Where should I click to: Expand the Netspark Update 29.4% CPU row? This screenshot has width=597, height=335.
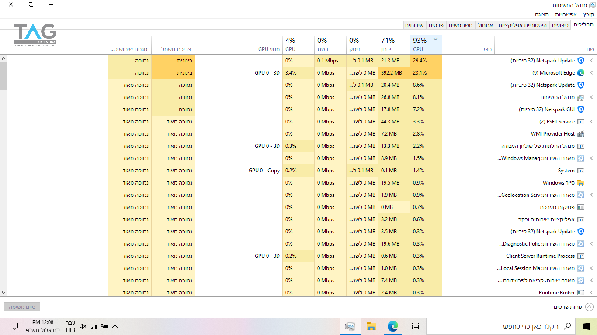592,61
